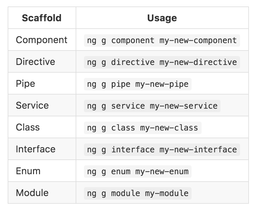Click the 'ng g directive my-new-directive' code
Image resolution: width=256 pixels, height=212 pixels.
[x=162, y=62]
